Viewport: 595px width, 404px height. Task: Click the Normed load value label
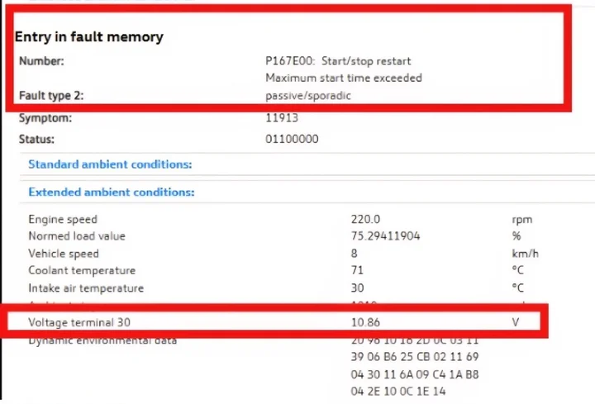click(x=77, y=236)
